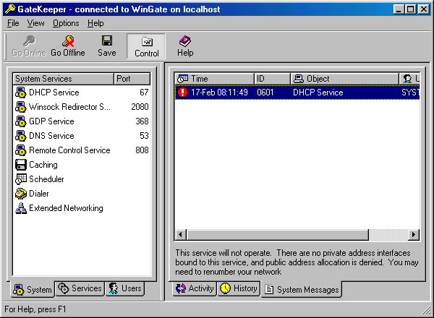This screenshot has width=434, height=318.
Task: Select the GDP Service icon
Action: coord(21,121)
